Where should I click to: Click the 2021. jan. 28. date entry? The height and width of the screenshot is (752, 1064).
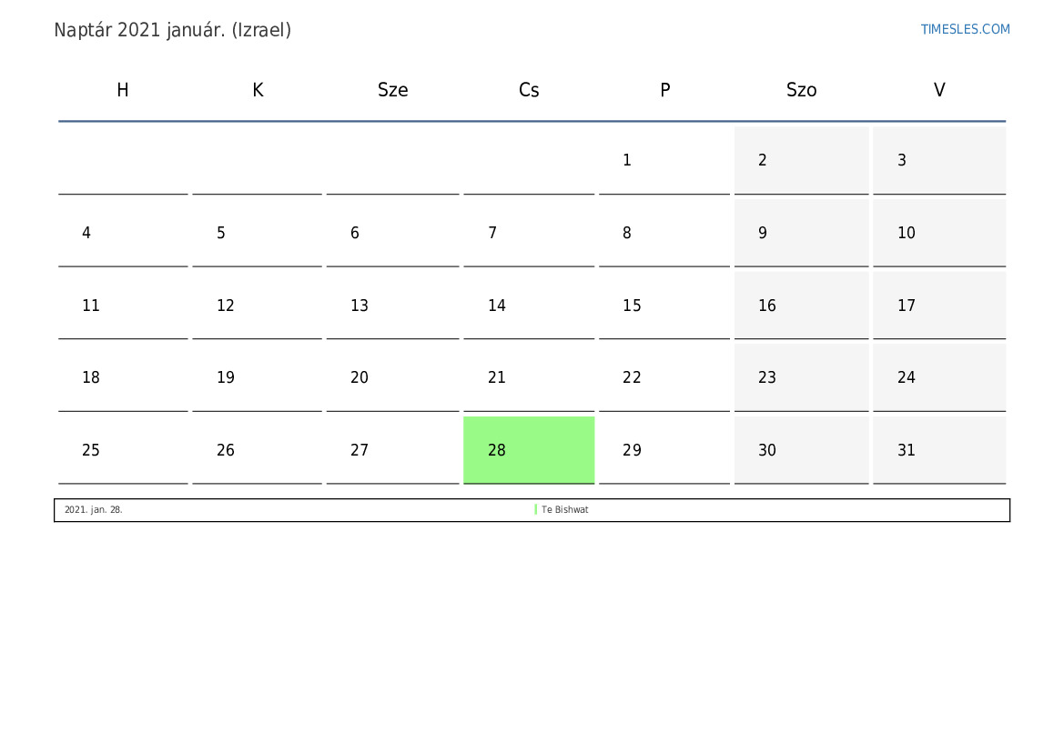tap(94, 510)
